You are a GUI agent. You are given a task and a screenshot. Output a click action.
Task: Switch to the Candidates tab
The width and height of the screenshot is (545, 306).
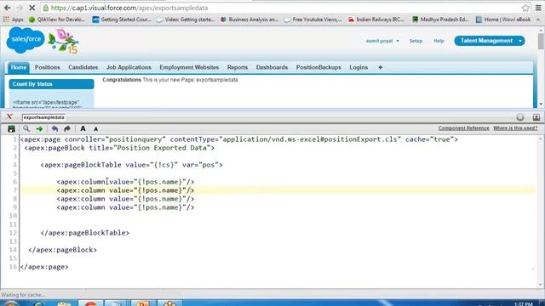click(x=83, y=67)
